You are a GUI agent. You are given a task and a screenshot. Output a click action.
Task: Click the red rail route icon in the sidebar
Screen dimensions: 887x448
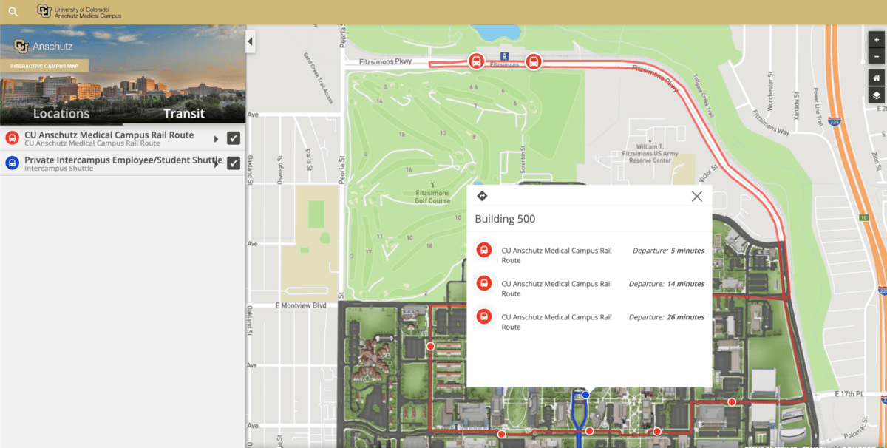pyautogui.click(x=11, y=137)
